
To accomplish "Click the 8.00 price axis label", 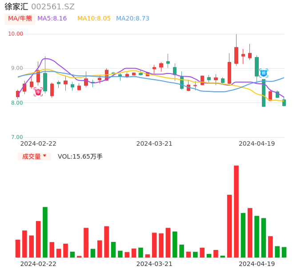I will point(16,103).
